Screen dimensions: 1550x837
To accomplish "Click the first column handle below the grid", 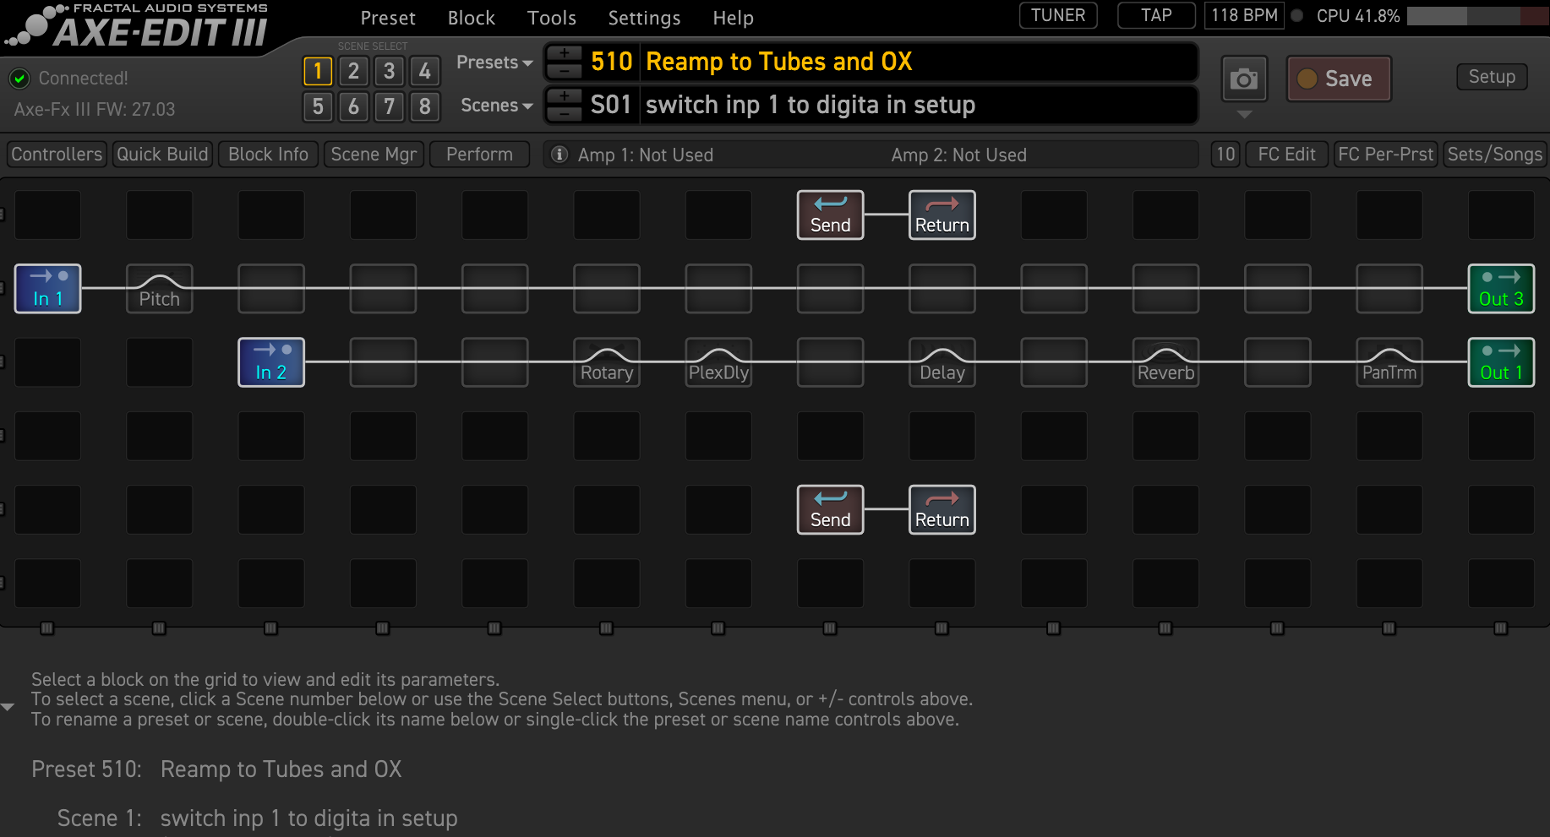I will (47, 628).
